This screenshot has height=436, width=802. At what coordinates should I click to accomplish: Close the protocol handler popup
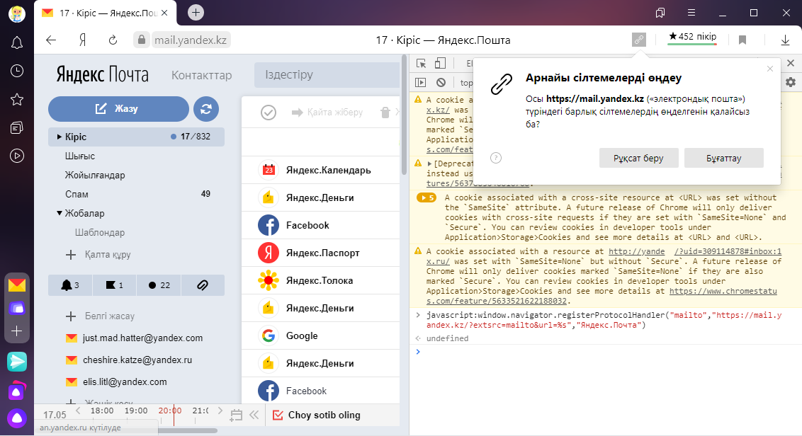(770, 69)
